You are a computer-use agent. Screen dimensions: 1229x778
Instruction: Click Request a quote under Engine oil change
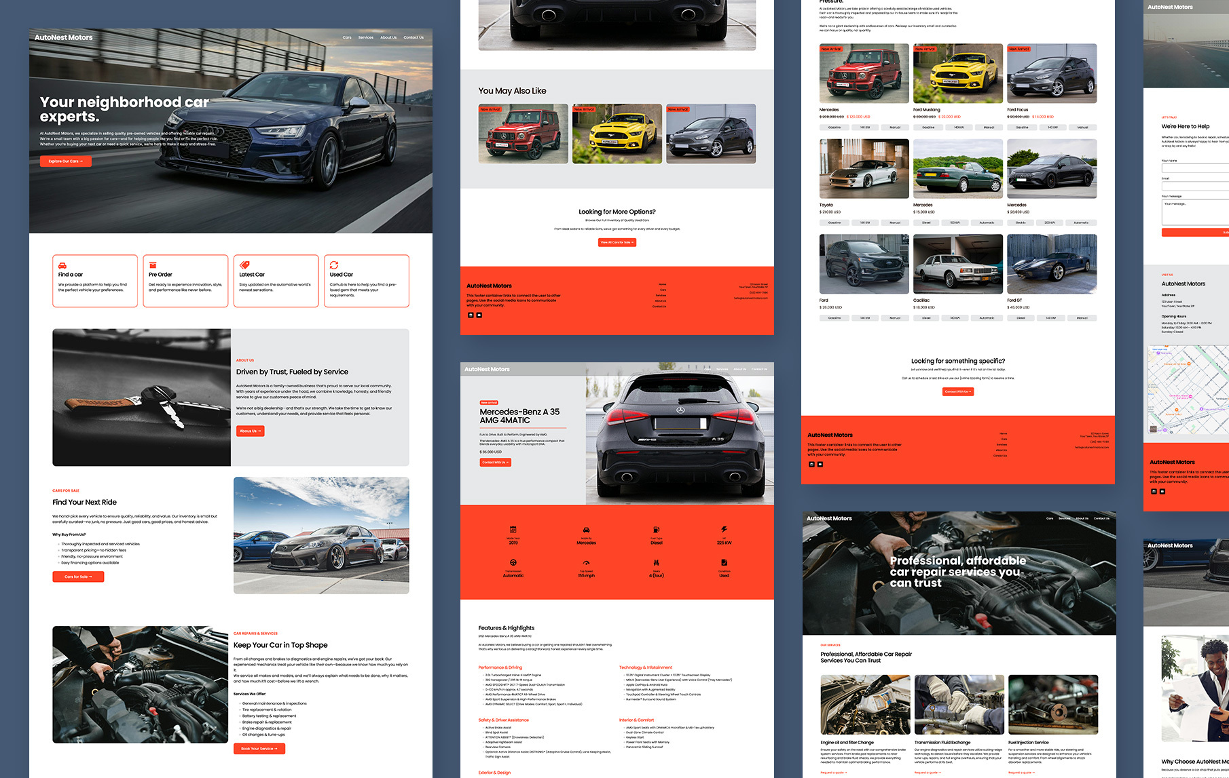pos(834,773)
